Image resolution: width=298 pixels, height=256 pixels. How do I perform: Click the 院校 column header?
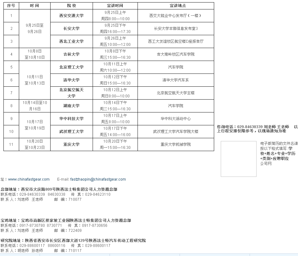click(x=71, y=6)
